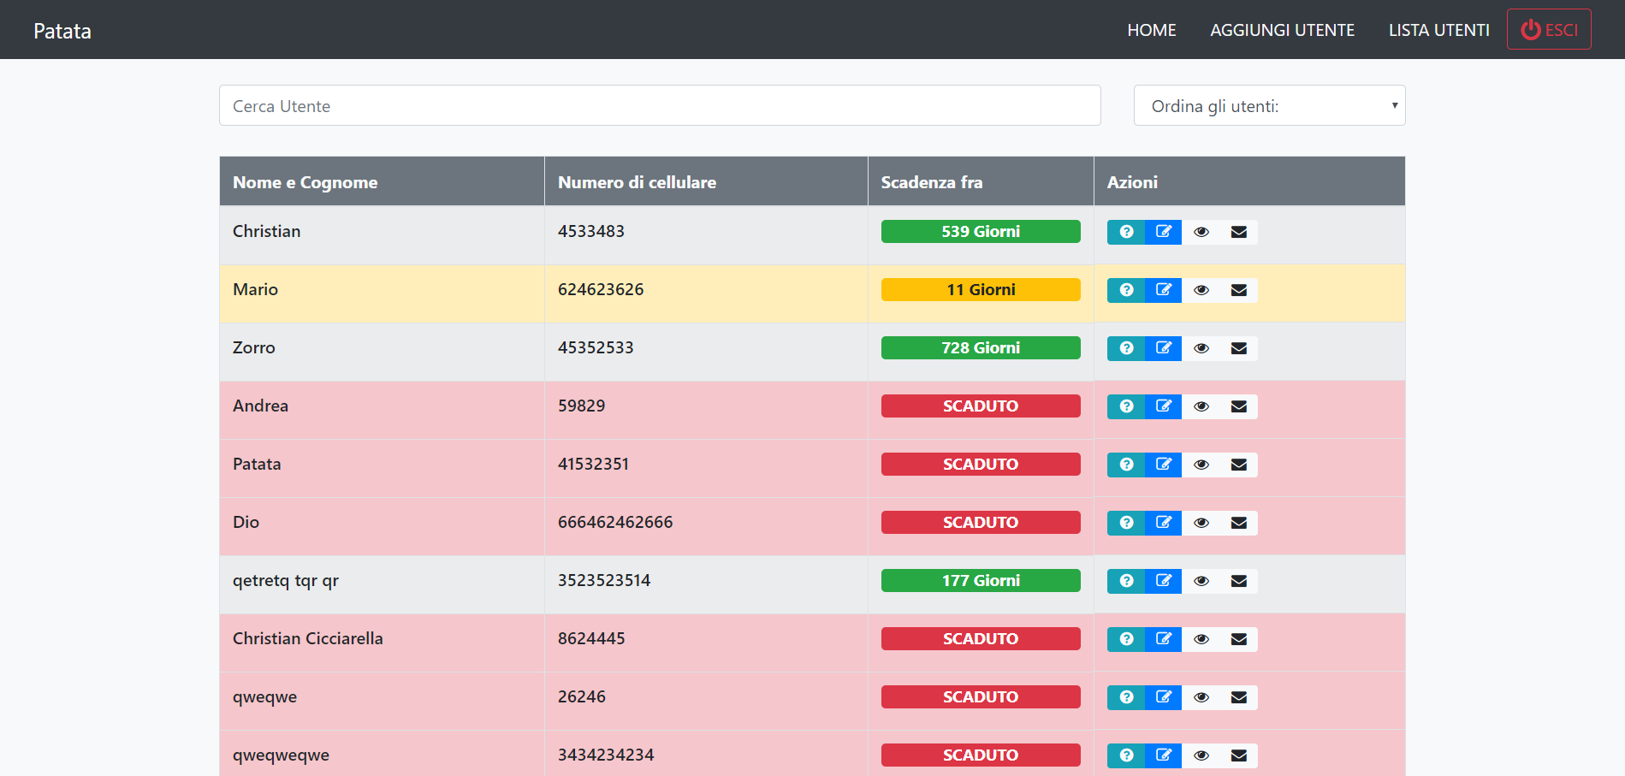Edit the user qetretq tqr qr
The width and height of the screenshot is (1625, 776).
pyautogui.click(x=1164, y=581)
